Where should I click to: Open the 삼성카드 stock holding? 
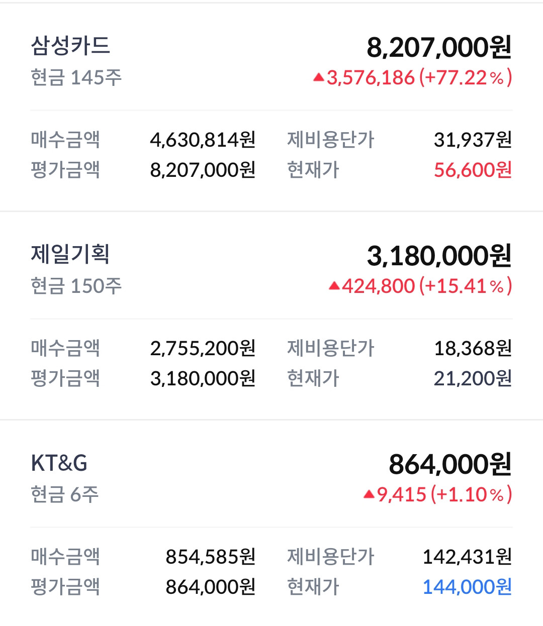[x=70, y=46]
